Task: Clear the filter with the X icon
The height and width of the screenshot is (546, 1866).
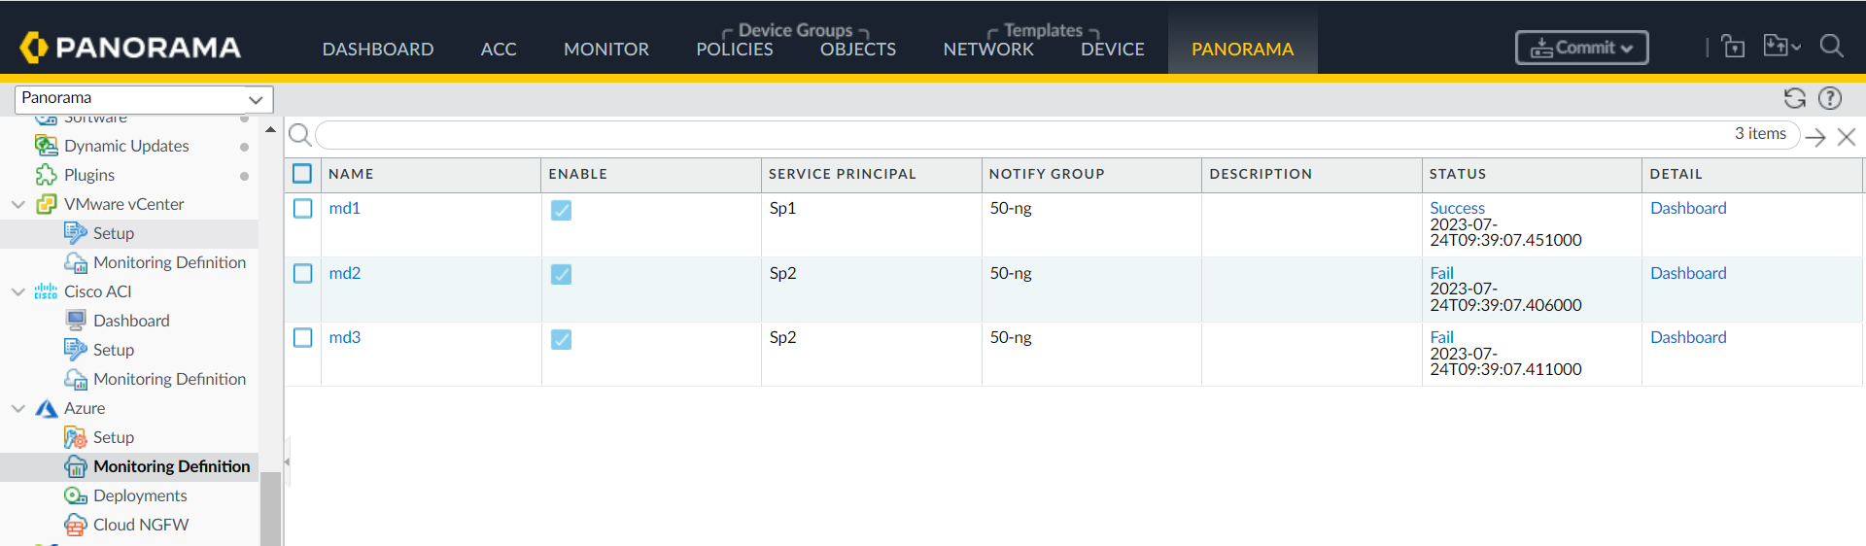Action: (1847, 137)
